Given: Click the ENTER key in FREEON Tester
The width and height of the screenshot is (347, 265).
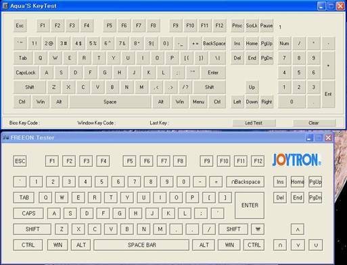Looking at the screenshot, I should pyautogui.click(x=250, y=206).
